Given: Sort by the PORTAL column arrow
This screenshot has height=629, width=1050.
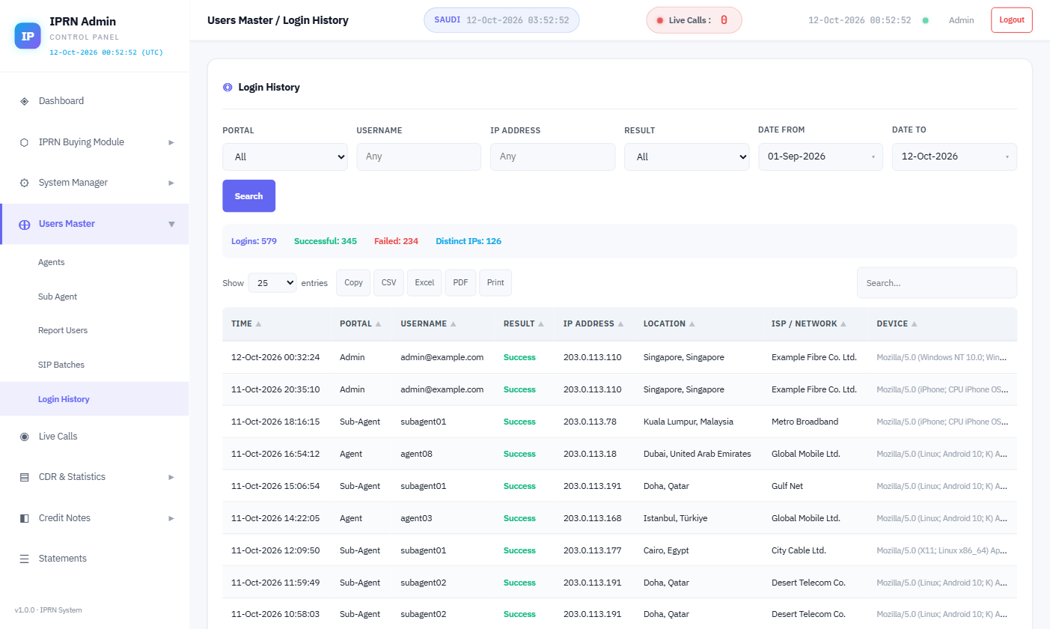Looking at the screenshot, I should click(x=378, y=324).
